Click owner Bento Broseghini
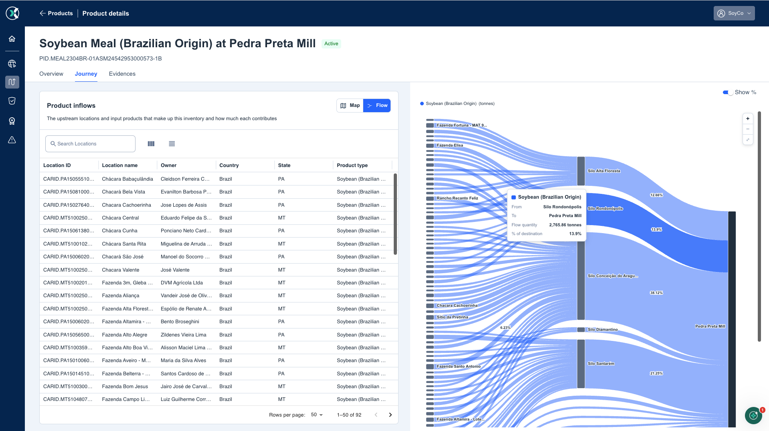Screen dimensions: 769x431 (180, 322)
